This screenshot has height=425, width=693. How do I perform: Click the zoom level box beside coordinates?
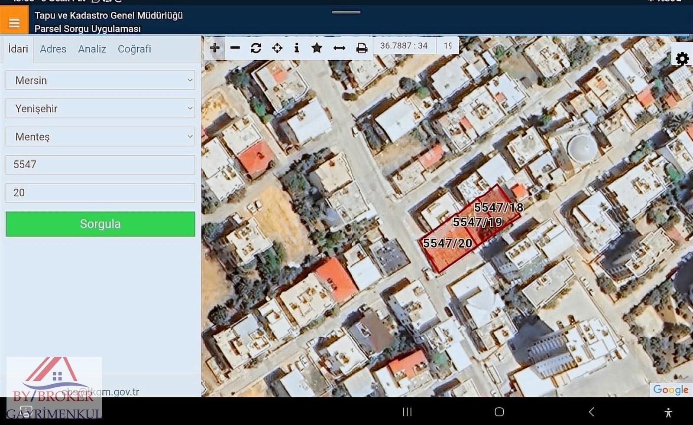(x=448, y=46)
